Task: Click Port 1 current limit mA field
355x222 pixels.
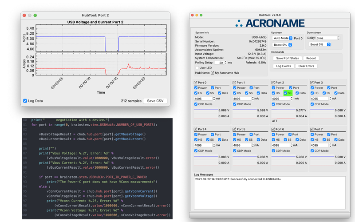Action: coord(242,99)
